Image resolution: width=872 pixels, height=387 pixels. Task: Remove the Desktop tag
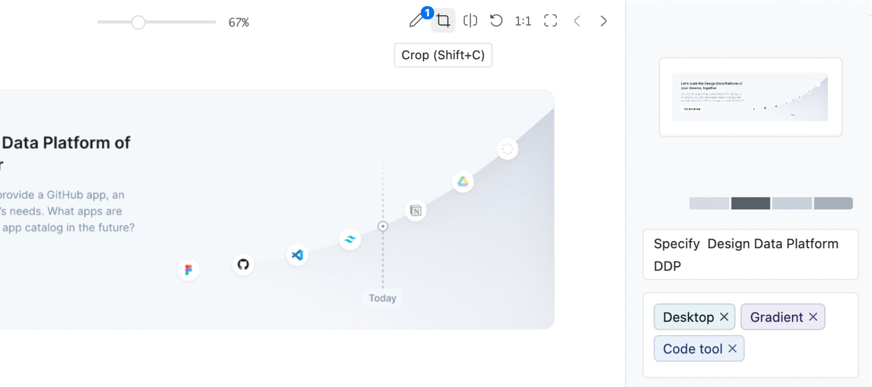[724, 317]
